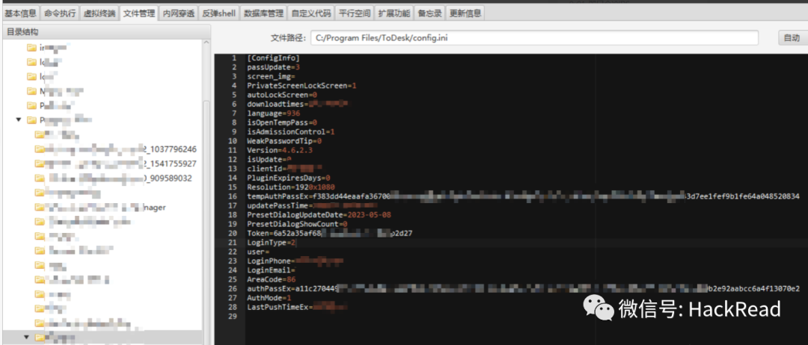Click the Version=4.6.2.3 line
808x345 pixels.
(x=280, y=150)
